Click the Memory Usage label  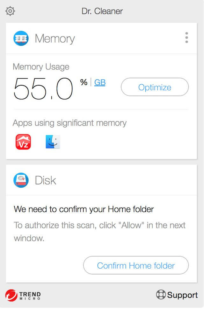tap(41, 67)
